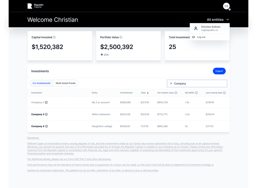Click the info icon beside Company 2
The image size is (257, 188).
47,102
